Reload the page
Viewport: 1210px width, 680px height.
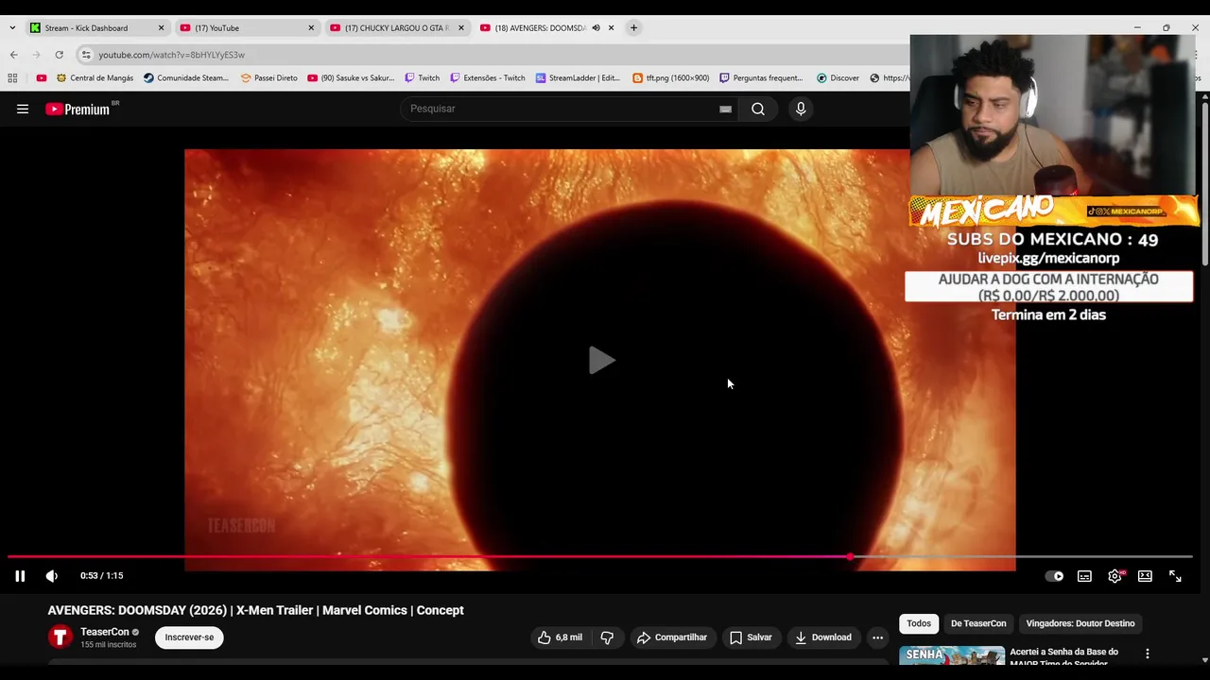coord(59,55)
